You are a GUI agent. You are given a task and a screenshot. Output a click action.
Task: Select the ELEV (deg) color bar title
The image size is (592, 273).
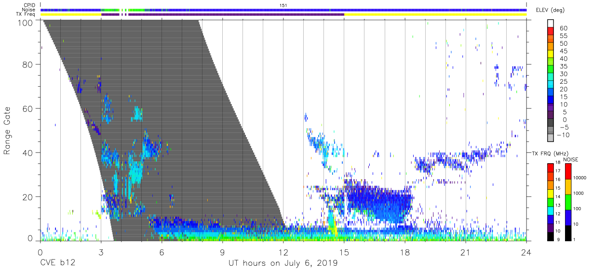click(x=551, y=10)
